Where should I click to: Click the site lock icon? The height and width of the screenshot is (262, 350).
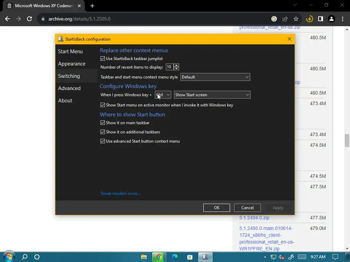(43, 19)
